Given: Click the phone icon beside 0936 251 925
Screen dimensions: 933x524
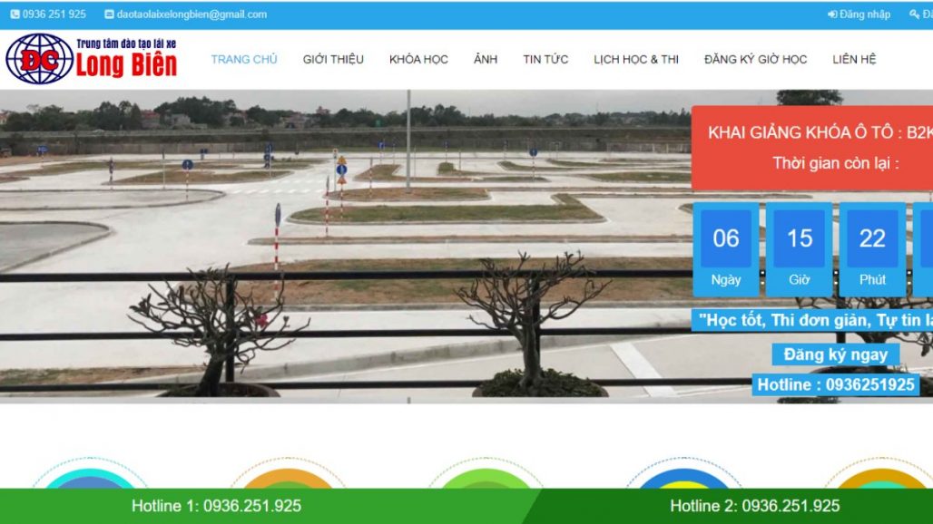Looking at the screenshot, I should [x=15, y=15].
